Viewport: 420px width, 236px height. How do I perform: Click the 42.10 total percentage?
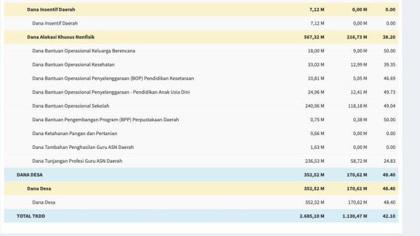pos(389,216)
